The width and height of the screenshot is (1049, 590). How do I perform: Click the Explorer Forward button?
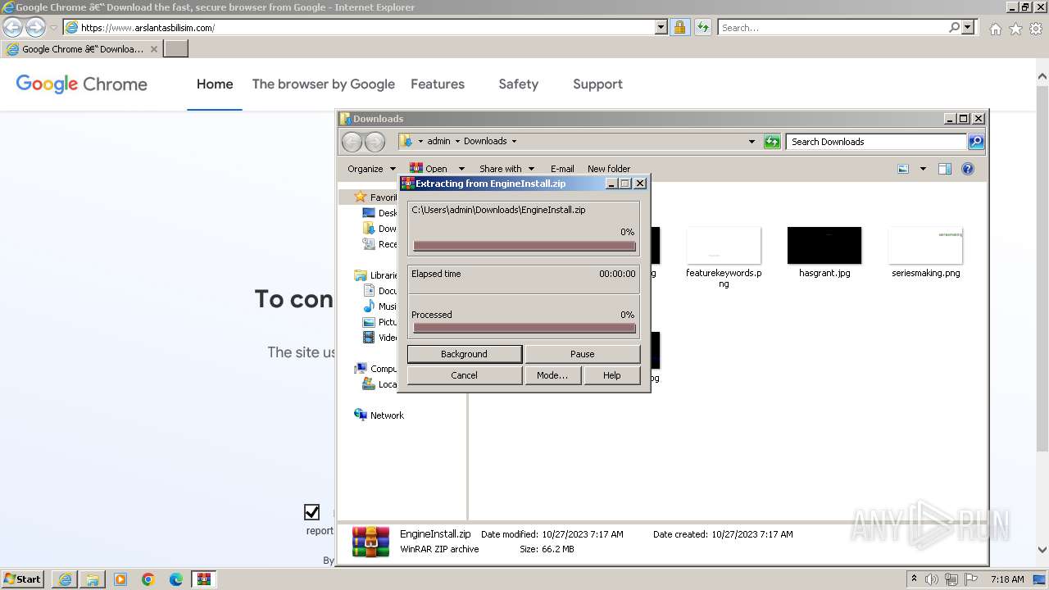[x=375, y=142]
